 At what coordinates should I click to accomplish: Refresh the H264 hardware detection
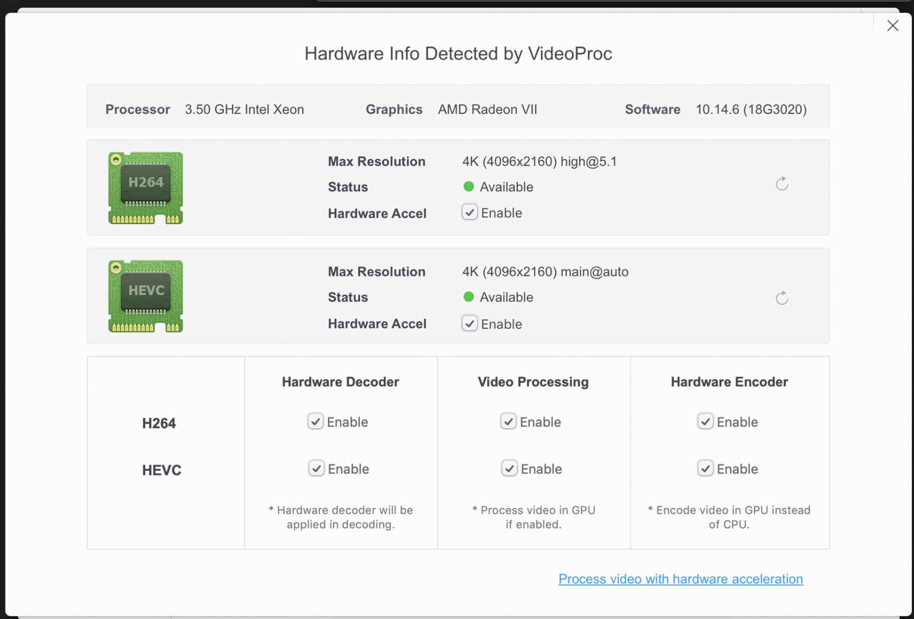[x=781, y=184]
